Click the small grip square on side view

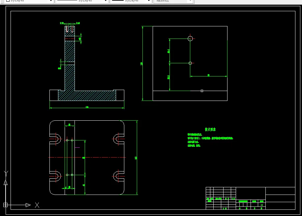coord(202,91)
